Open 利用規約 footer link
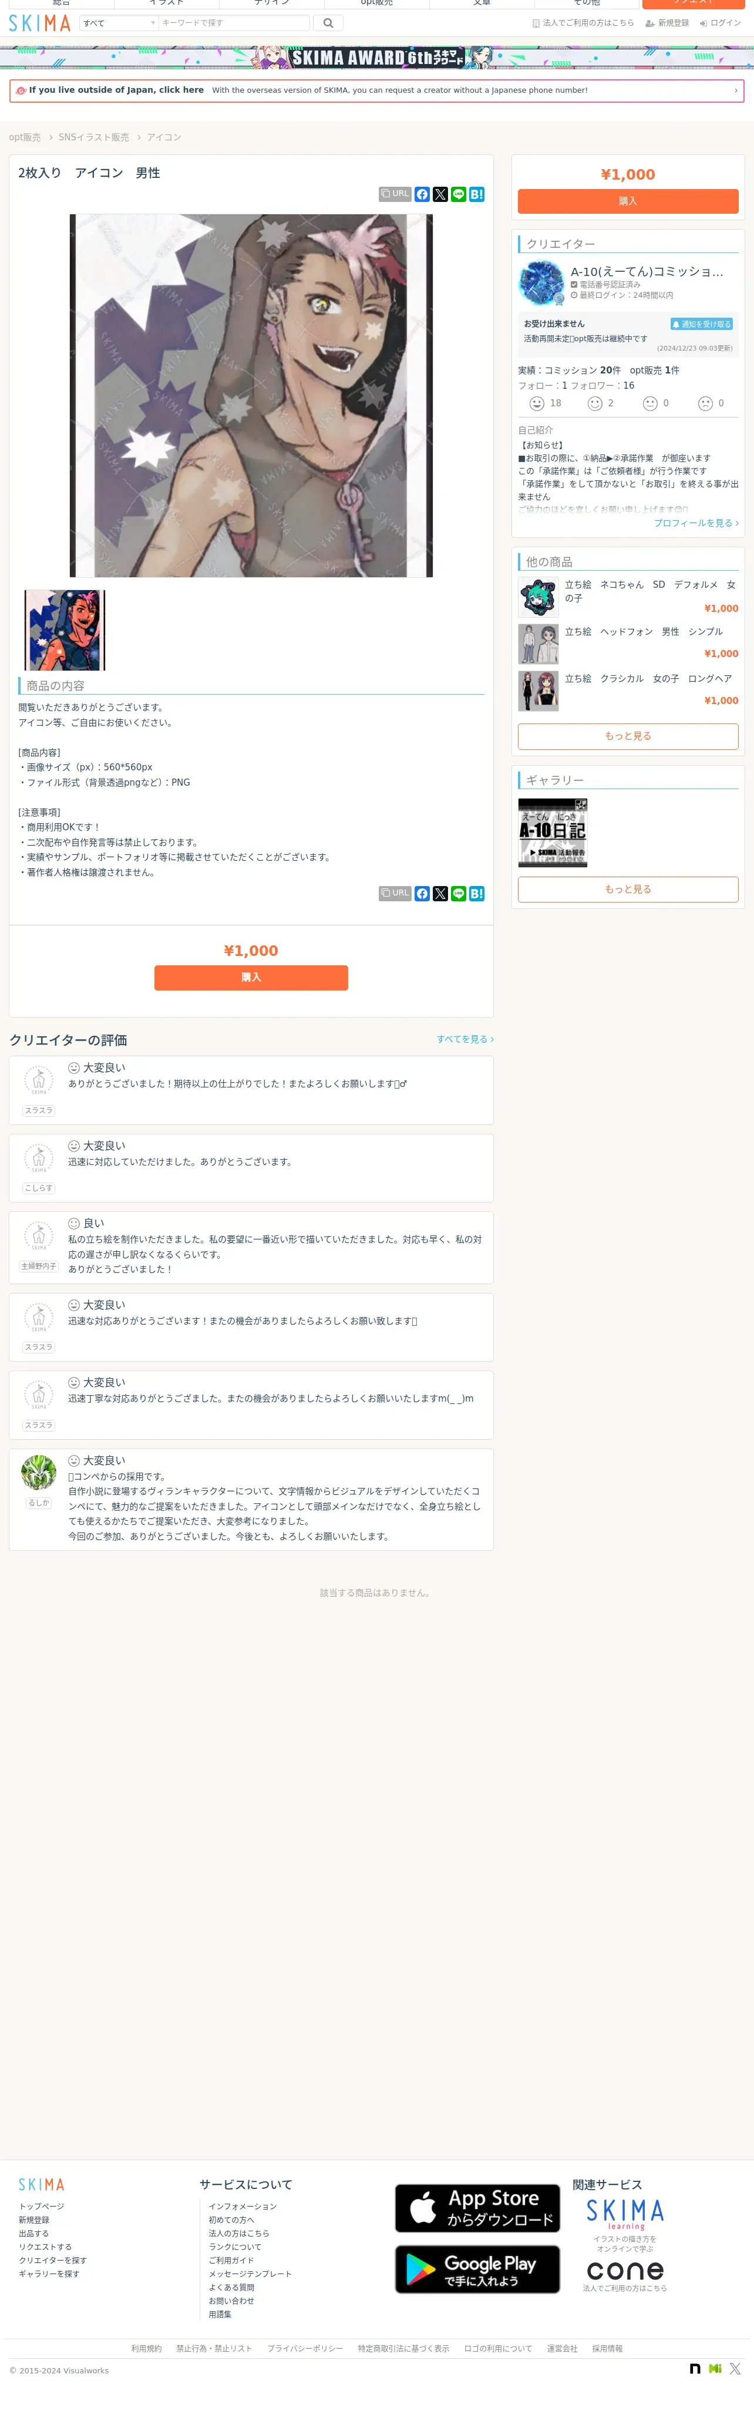 click(x=146, y=2349)
